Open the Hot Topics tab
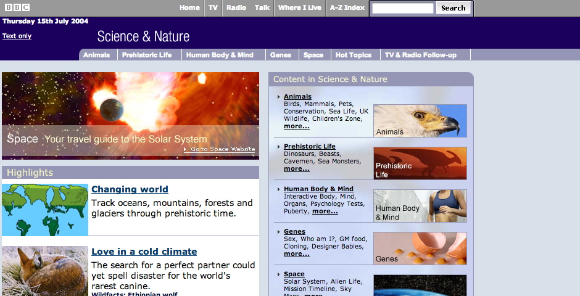The height and width of the screenshot is (296, 580). point(354,55)
